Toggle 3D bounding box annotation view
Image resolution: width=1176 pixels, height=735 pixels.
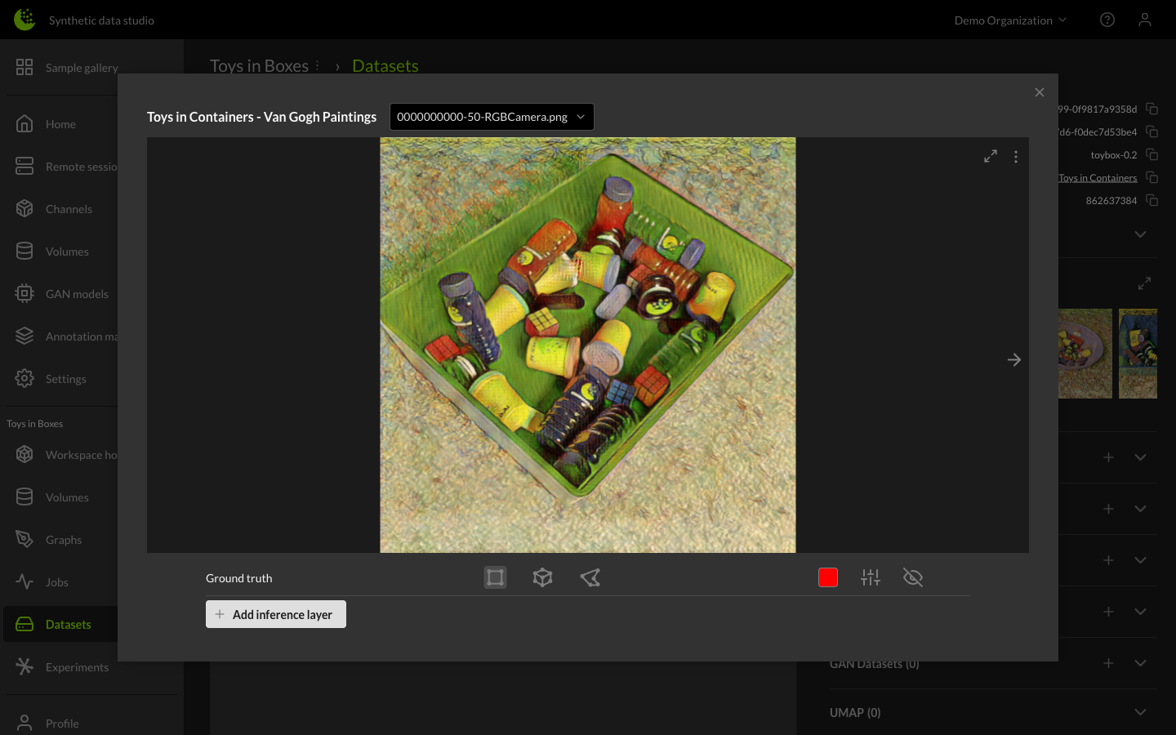(542, 577)
